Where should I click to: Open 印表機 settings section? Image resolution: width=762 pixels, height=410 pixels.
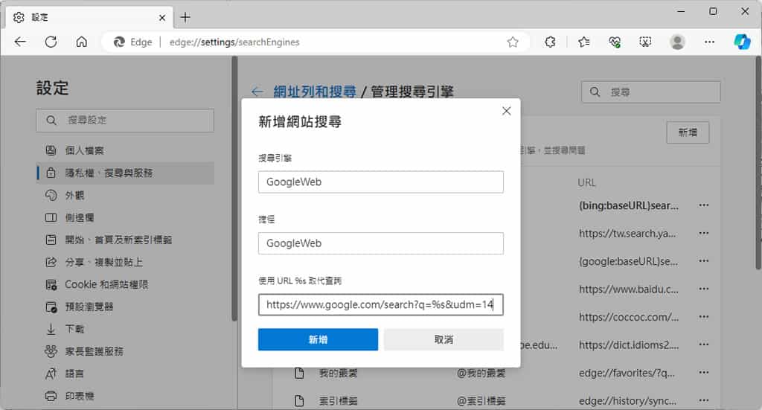[x=125, y=396]
